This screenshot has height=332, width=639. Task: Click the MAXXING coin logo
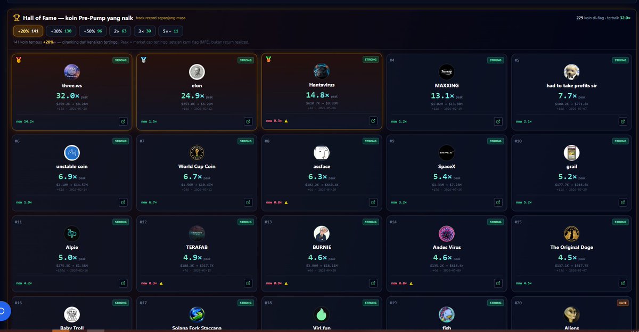(447, 72)
